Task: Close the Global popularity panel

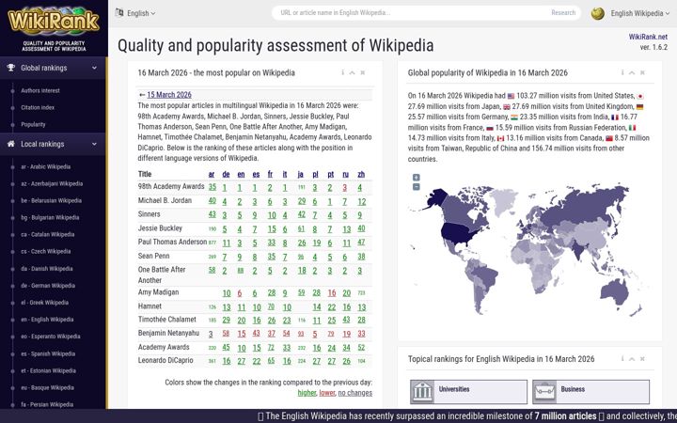Action: coord(642,72)
